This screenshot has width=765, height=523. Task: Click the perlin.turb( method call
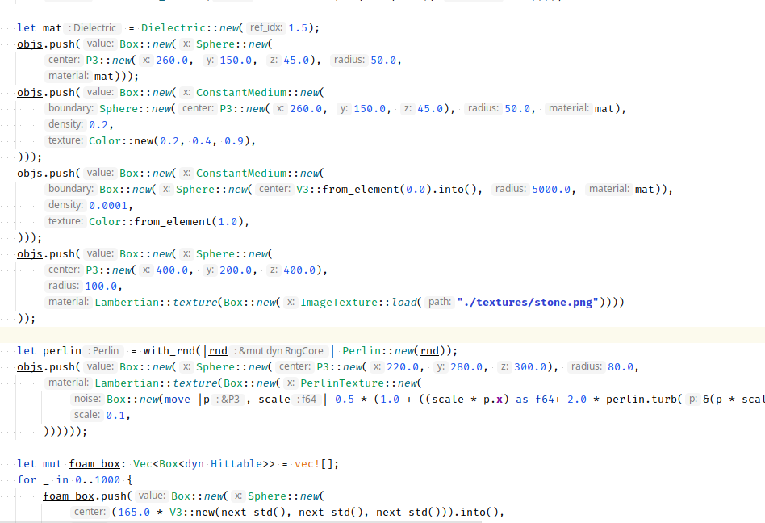click(644, 400)
